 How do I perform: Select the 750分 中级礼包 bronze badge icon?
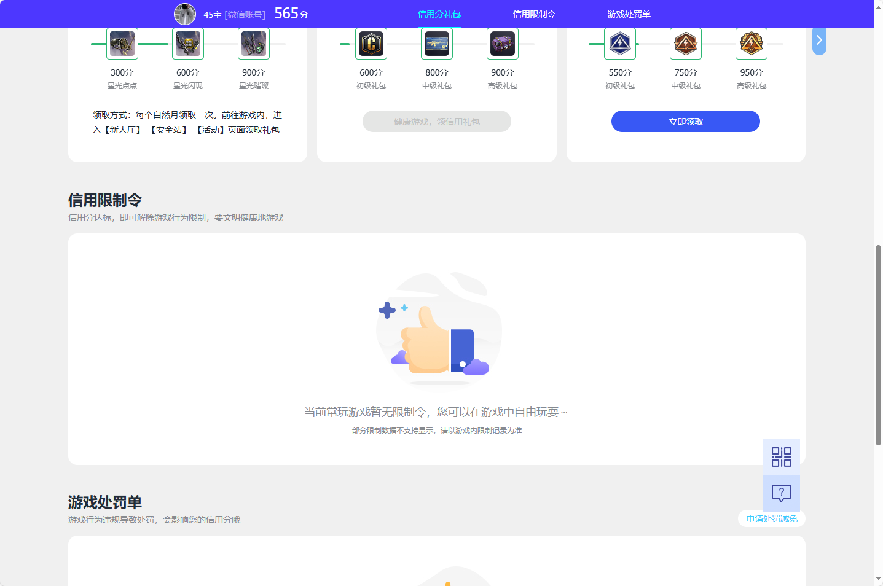686,44
